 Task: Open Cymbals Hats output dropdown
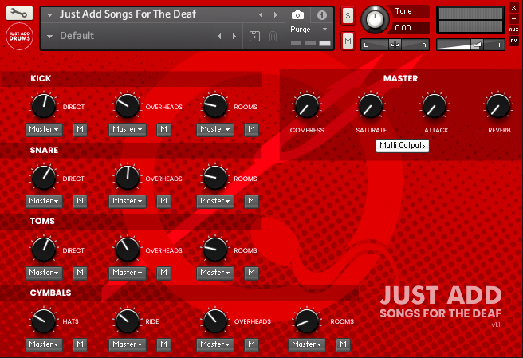[44, 344]
